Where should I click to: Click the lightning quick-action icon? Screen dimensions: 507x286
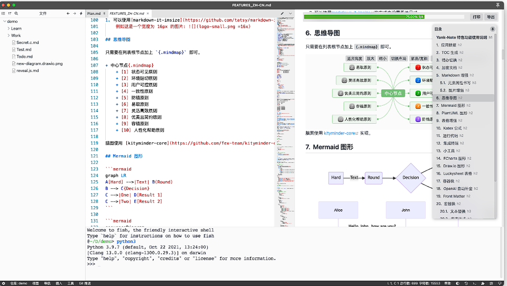(81, 14)
